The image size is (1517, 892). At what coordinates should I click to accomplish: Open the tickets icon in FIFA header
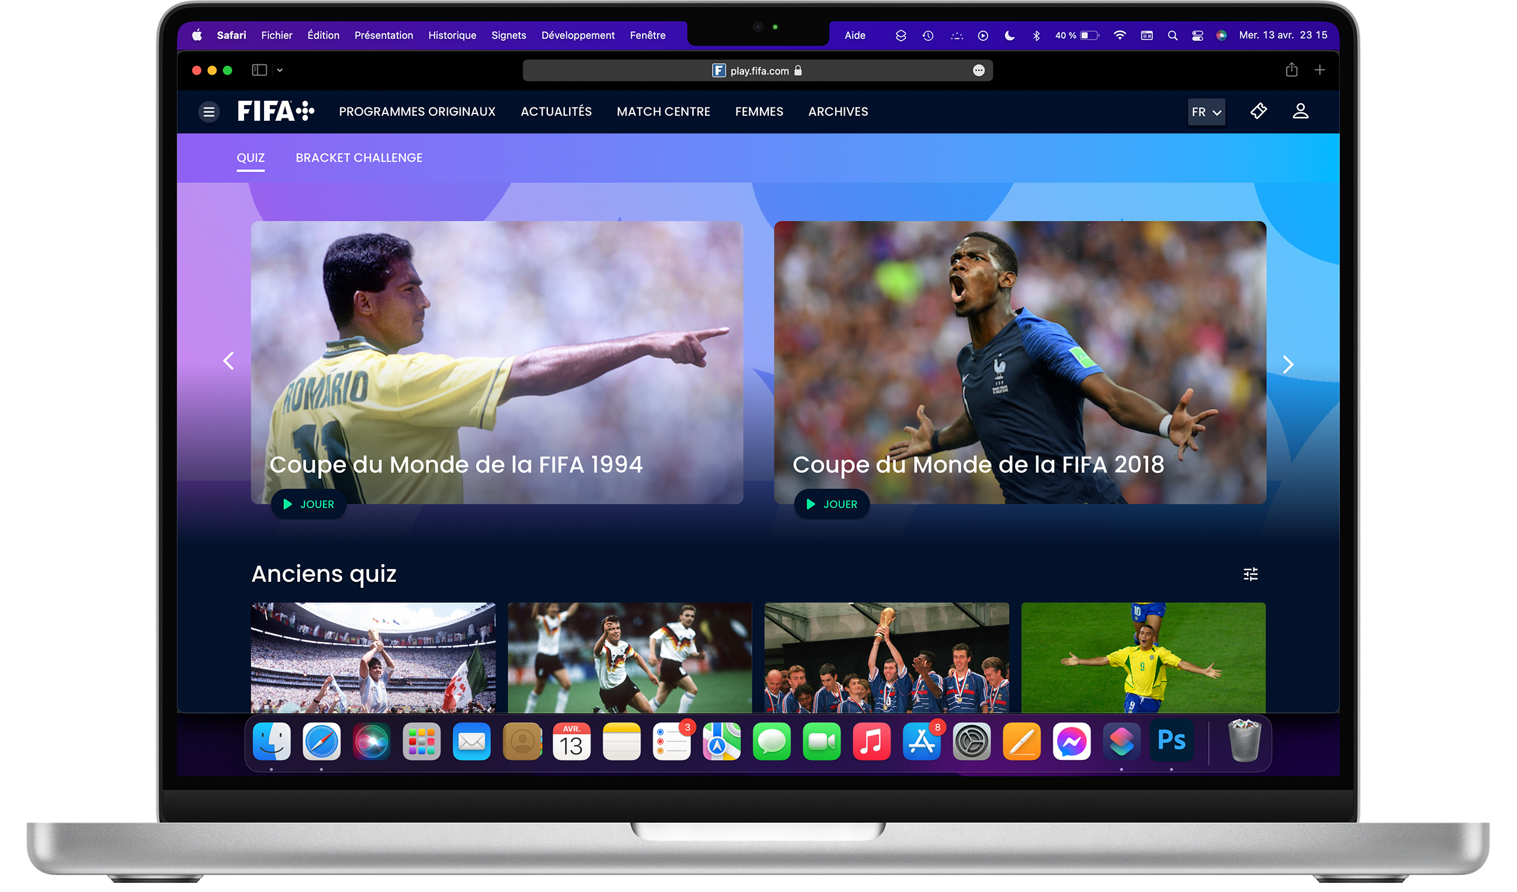[x=1259, y=111]
